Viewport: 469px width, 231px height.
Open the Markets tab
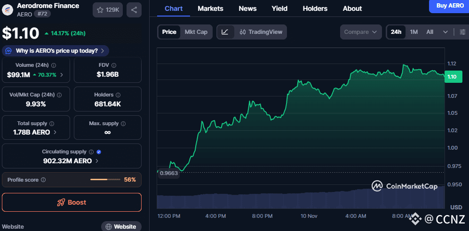pyautogui.click(x=210, y=8)
